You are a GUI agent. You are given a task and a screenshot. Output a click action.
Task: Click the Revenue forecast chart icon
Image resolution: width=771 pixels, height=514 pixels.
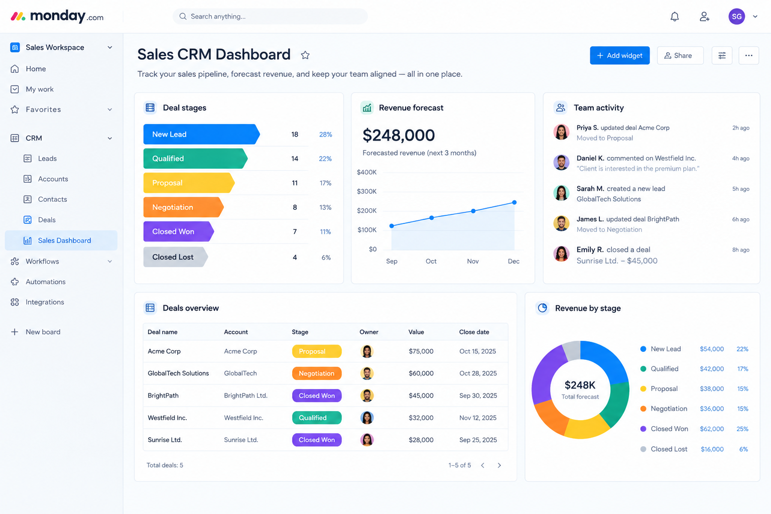(x=367, y=107)
